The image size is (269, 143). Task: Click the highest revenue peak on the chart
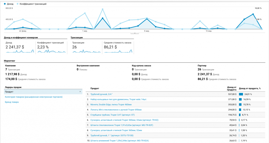click(253, 14)
